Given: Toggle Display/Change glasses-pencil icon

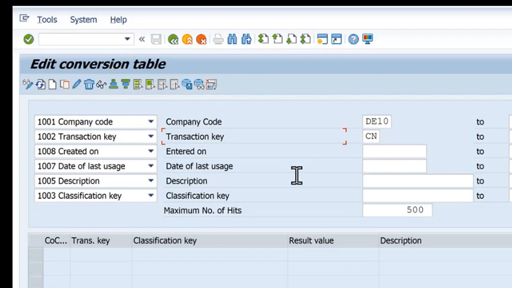Looking at the screenshot, I should [x=28, y=85].
